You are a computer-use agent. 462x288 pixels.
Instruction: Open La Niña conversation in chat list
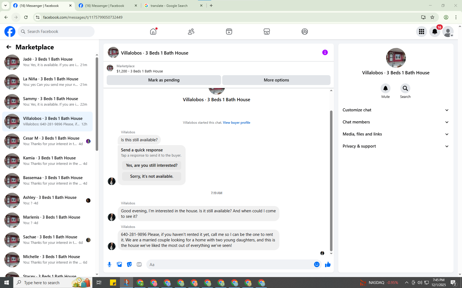click(x=48, y=82)
